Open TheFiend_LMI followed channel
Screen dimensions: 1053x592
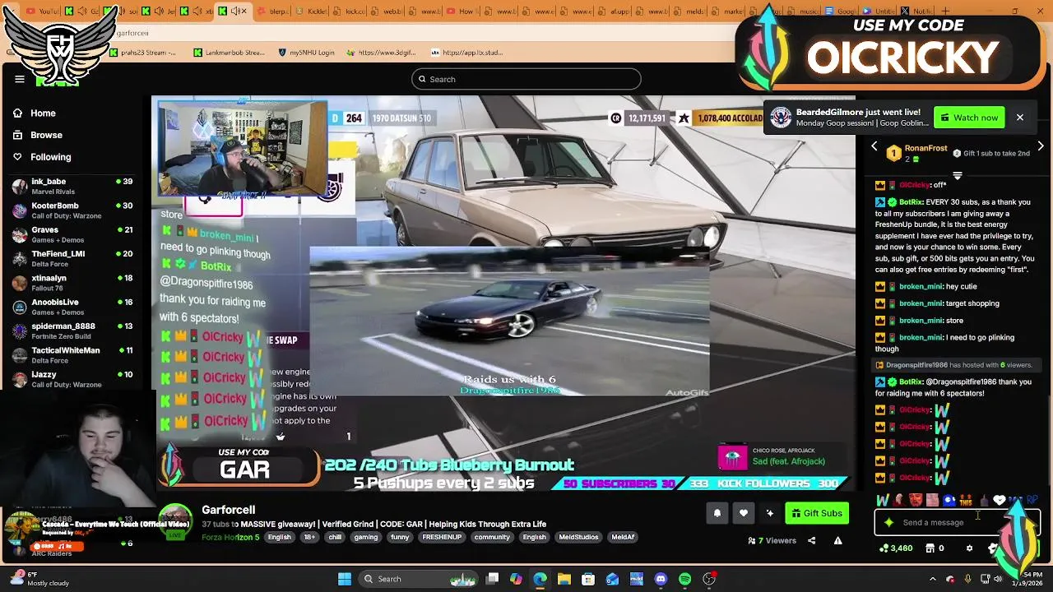coord(72,259)
